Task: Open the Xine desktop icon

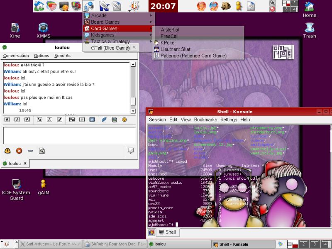Action: [x=15, y=30]
